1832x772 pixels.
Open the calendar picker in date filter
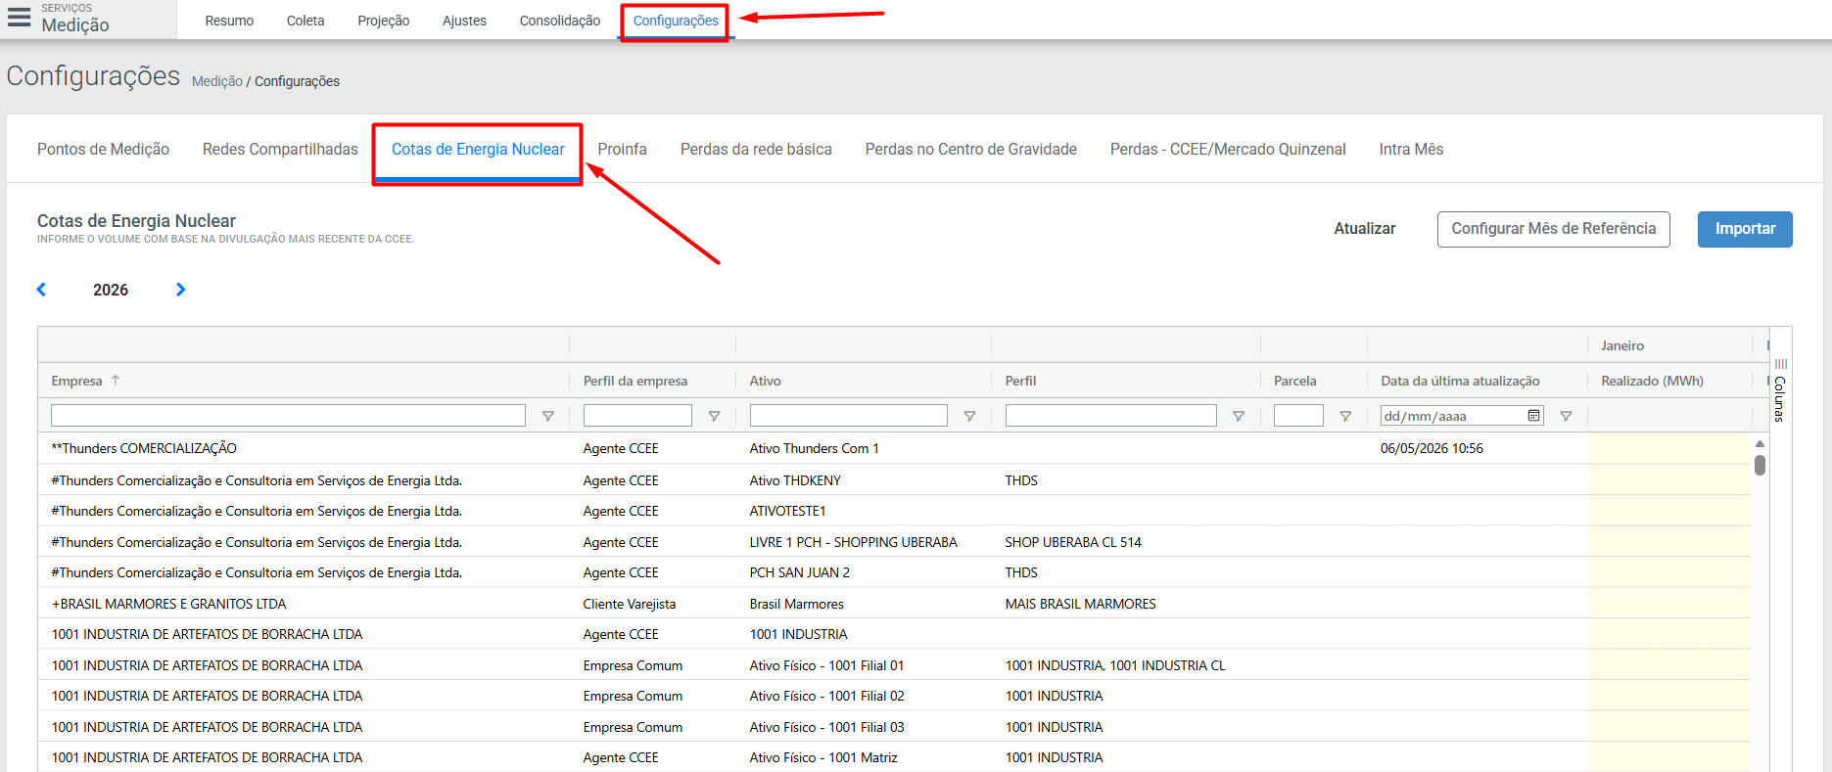1533,416
